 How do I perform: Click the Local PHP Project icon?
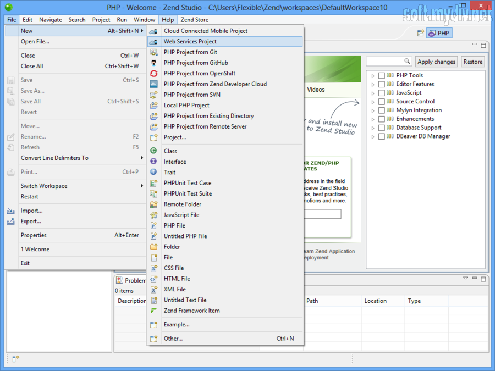pyautogui.click(x=153, y=106)
